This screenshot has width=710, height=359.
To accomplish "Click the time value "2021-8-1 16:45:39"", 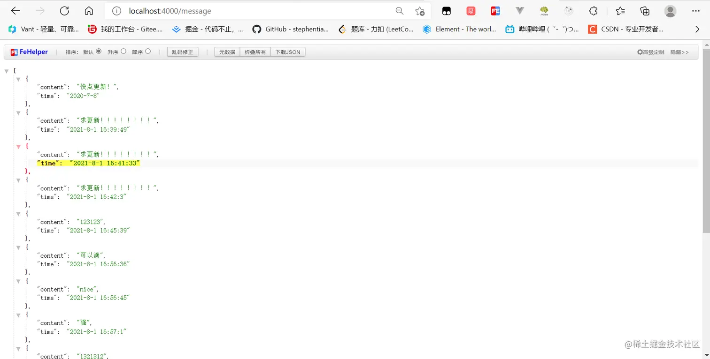I will (x=98, y=231).
